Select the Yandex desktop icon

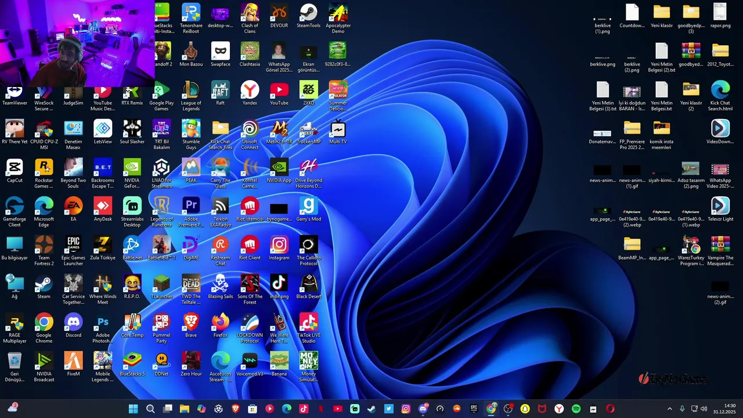(250, 93)
